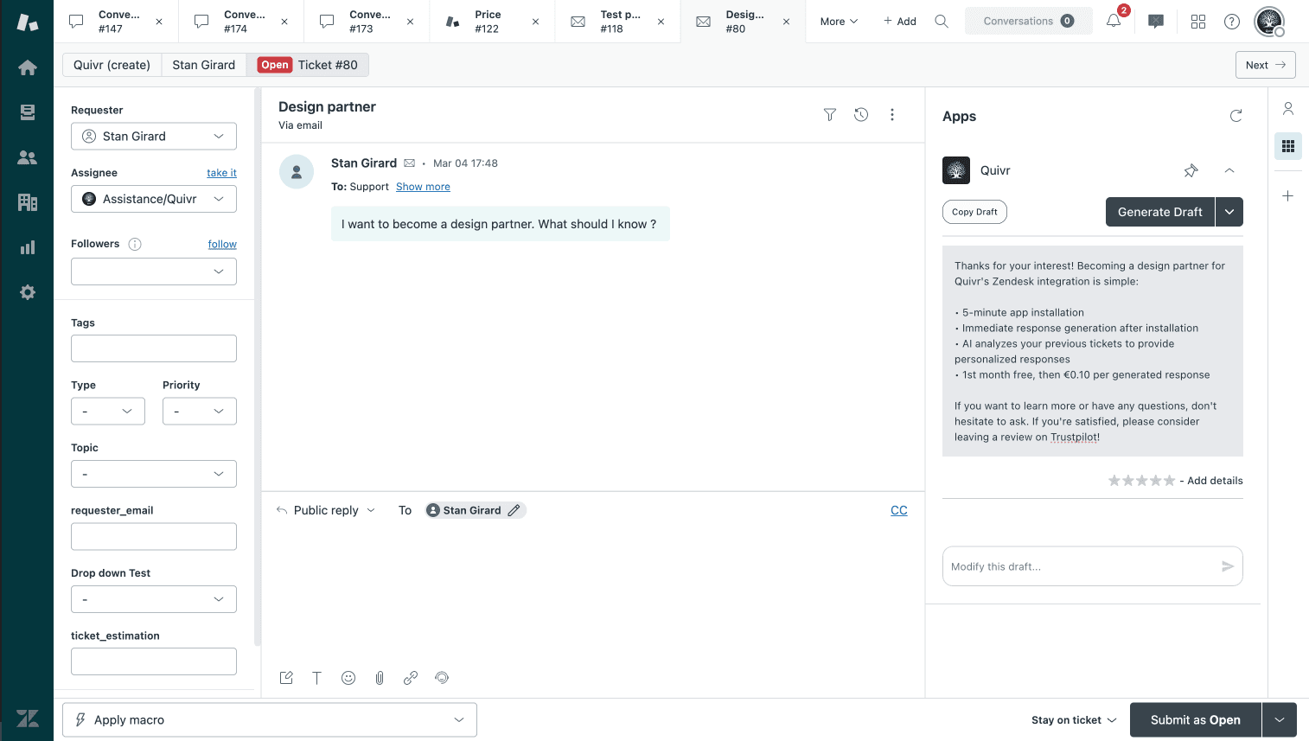Viewport: 1309px width, 741px height.
Task: Open the Type dropdown
Action: [x=108, y=412]
